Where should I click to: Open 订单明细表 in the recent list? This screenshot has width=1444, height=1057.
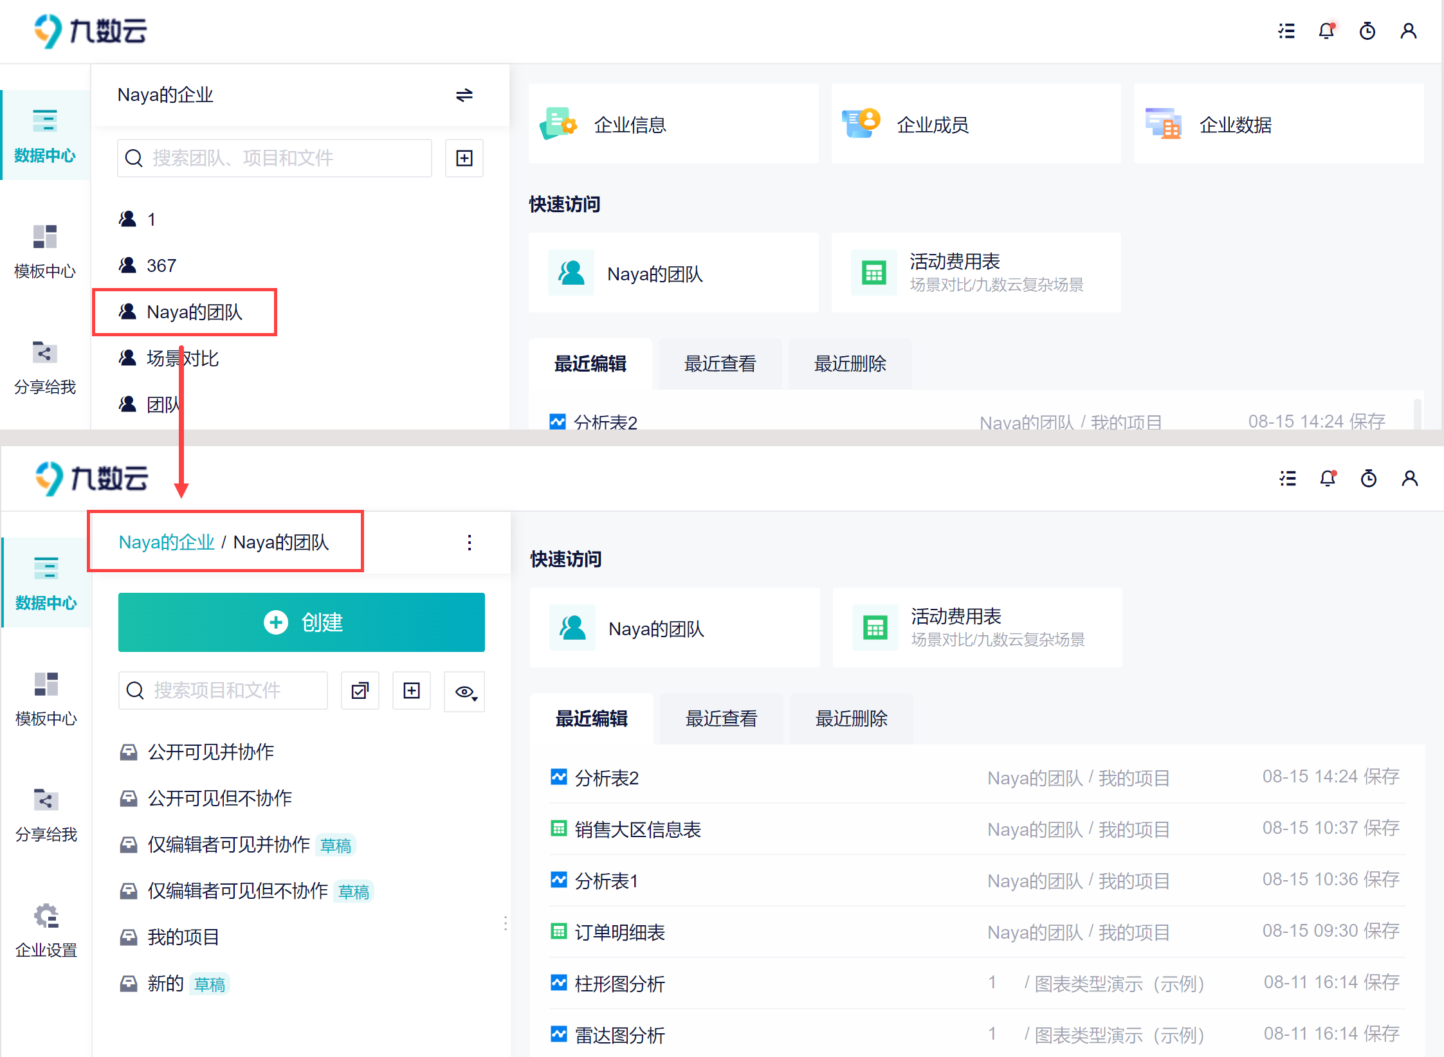point(978,932)
